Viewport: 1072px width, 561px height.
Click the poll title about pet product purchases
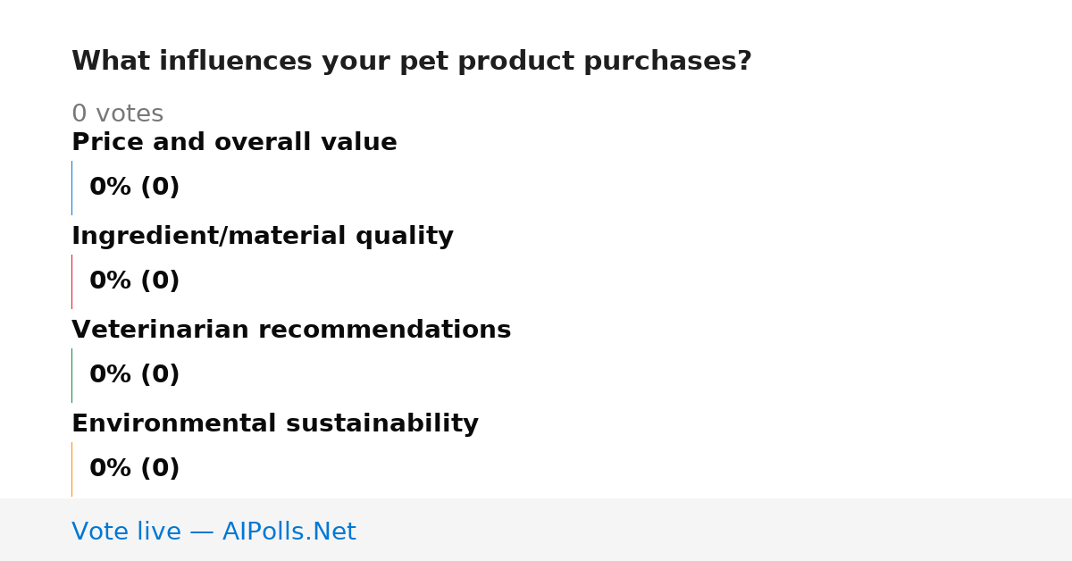tap(412, 62)
